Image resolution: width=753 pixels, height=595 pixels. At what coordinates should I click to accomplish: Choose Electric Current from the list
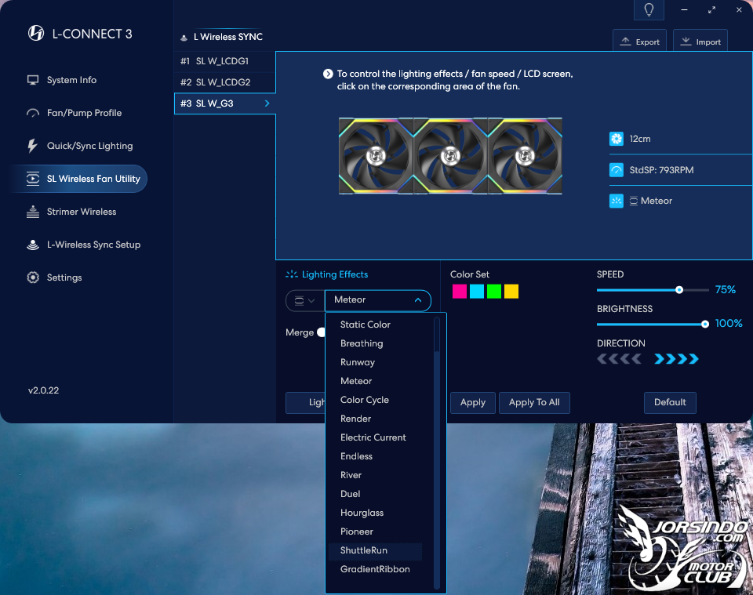pyautogui.click(x=375, y=437)
